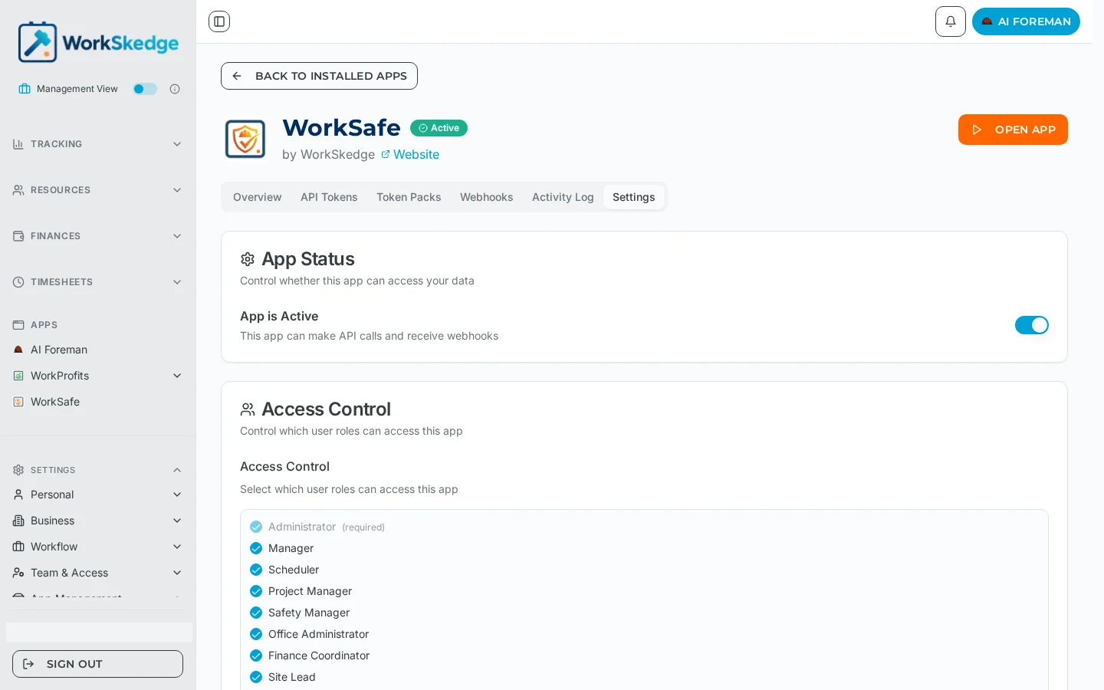
Task: Click the "App is Active" label
Action: [x=279, y=316]
